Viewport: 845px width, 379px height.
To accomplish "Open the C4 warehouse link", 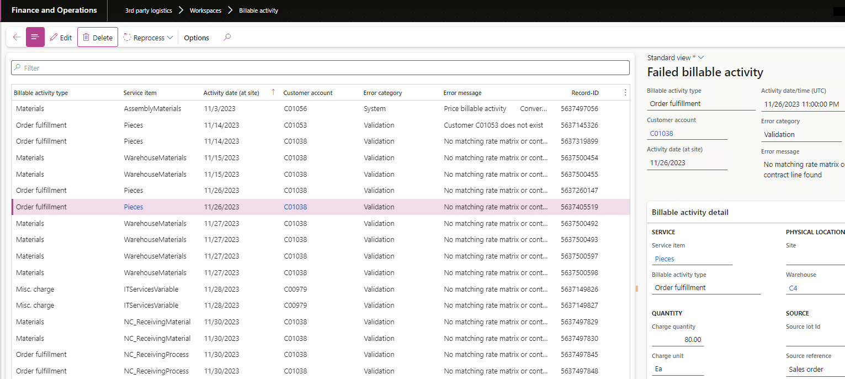I will point(793,288).
